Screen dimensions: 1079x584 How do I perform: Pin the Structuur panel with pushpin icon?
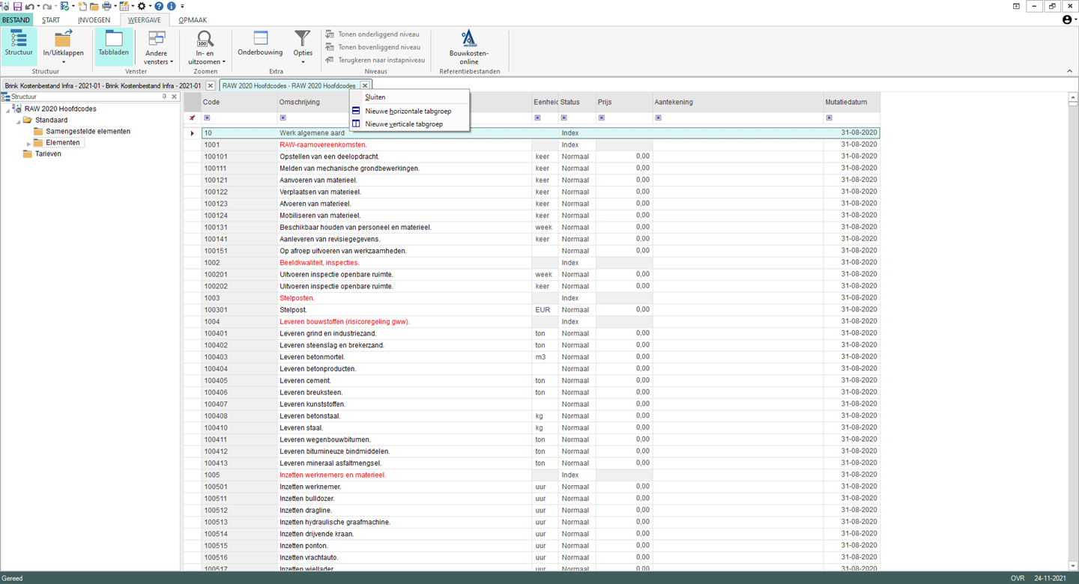click(165, 97)
